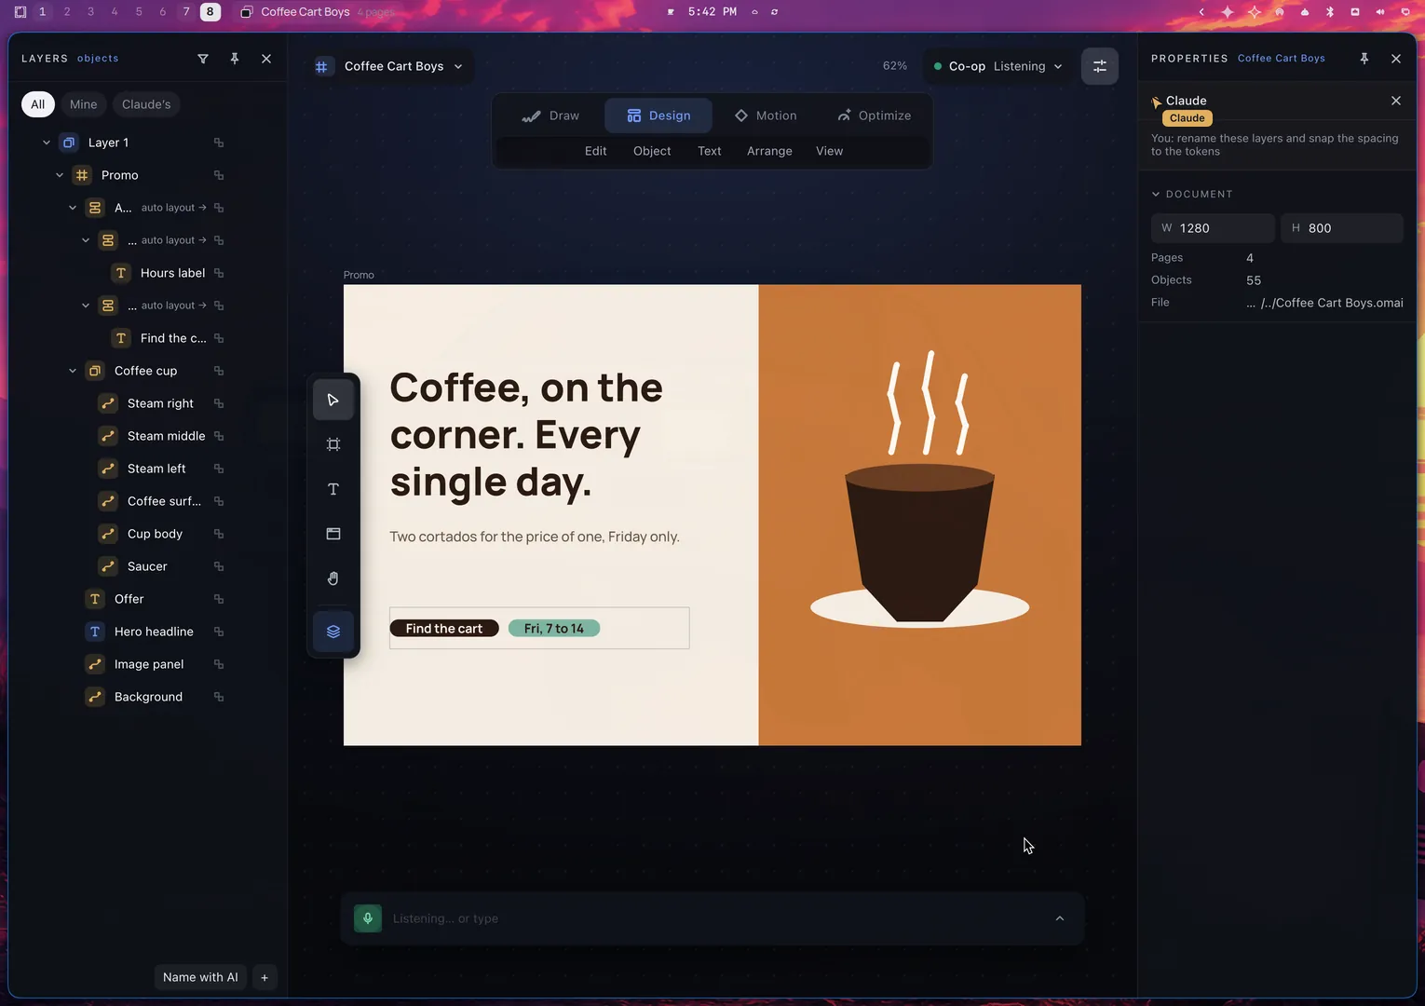
Task: Collapse the Document section in Properties
Action: (x=1156, y=195)
